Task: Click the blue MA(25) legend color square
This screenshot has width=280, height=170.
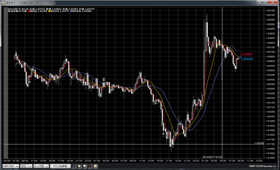Action: [71, 11]
